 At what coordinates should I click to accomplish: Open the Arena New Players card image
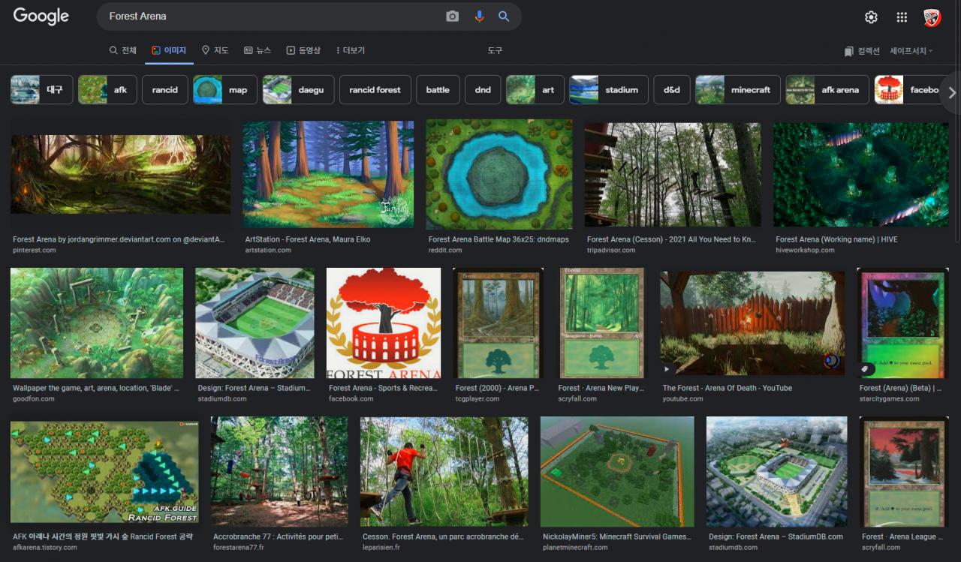[x=601, y=323]
